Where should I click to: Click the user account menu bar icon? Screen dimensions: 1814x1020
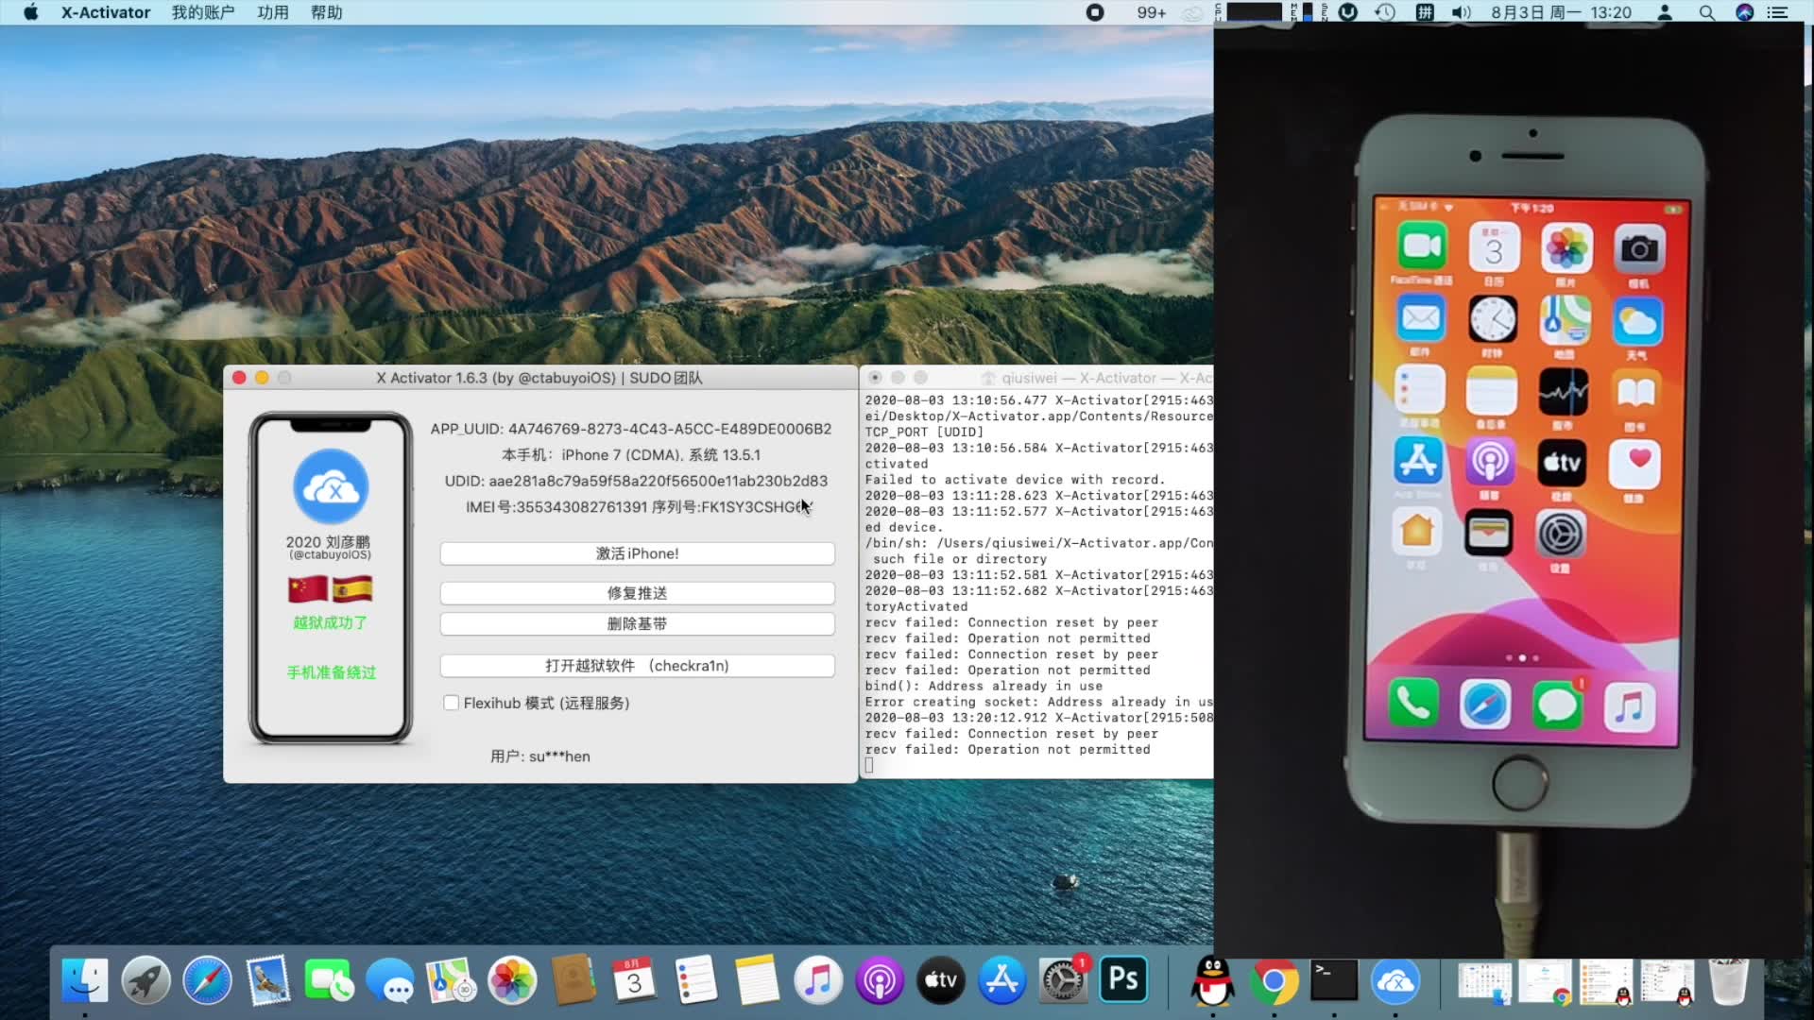coord(1665,12)
